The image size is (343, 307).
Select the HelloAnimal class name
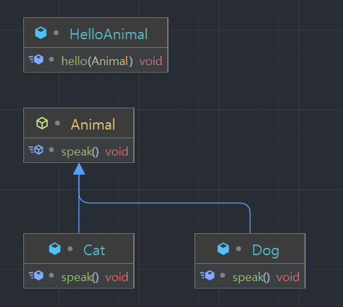[x=109, y=34]
